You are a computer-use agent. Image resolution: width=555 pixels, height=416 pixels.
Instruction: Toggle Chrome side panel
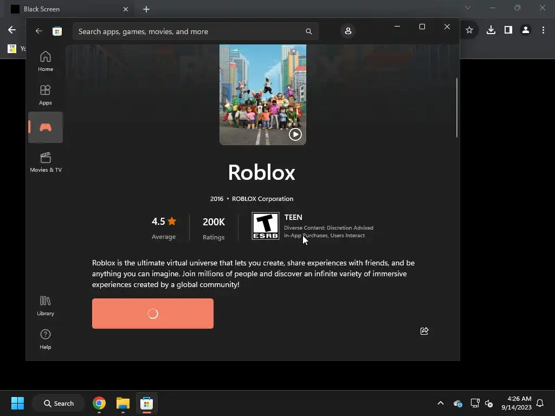point(508,30)
